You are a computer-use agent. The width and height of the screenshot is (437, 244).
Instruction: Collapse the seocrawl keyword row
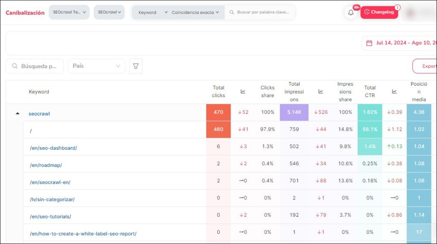pos(17,114)
